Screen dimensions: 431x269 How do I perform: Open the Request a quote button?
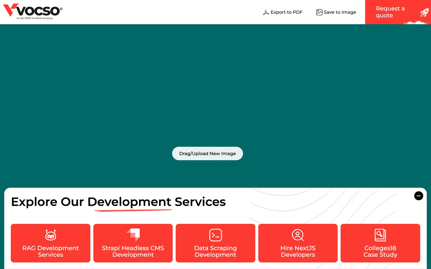click(x=398, y=12)
